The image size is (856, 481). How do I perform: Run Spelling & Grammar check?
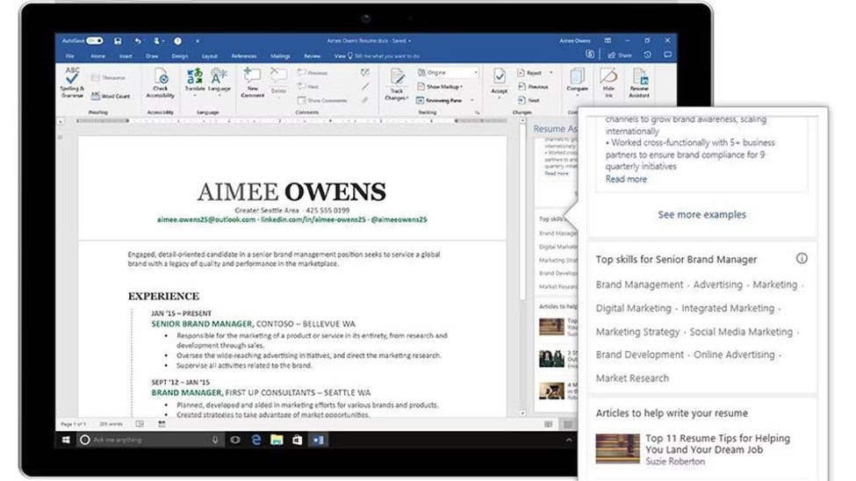click(x=72, y=83)
